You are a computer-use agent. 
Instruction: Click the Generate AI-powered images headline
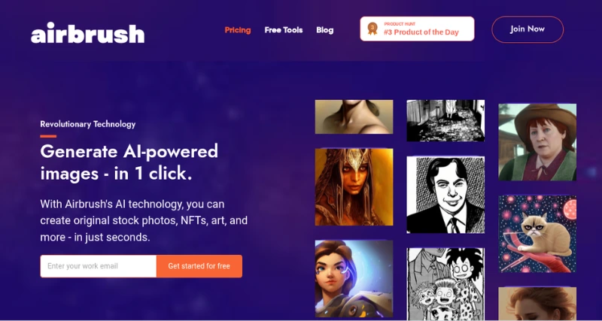tap(129, 162)
